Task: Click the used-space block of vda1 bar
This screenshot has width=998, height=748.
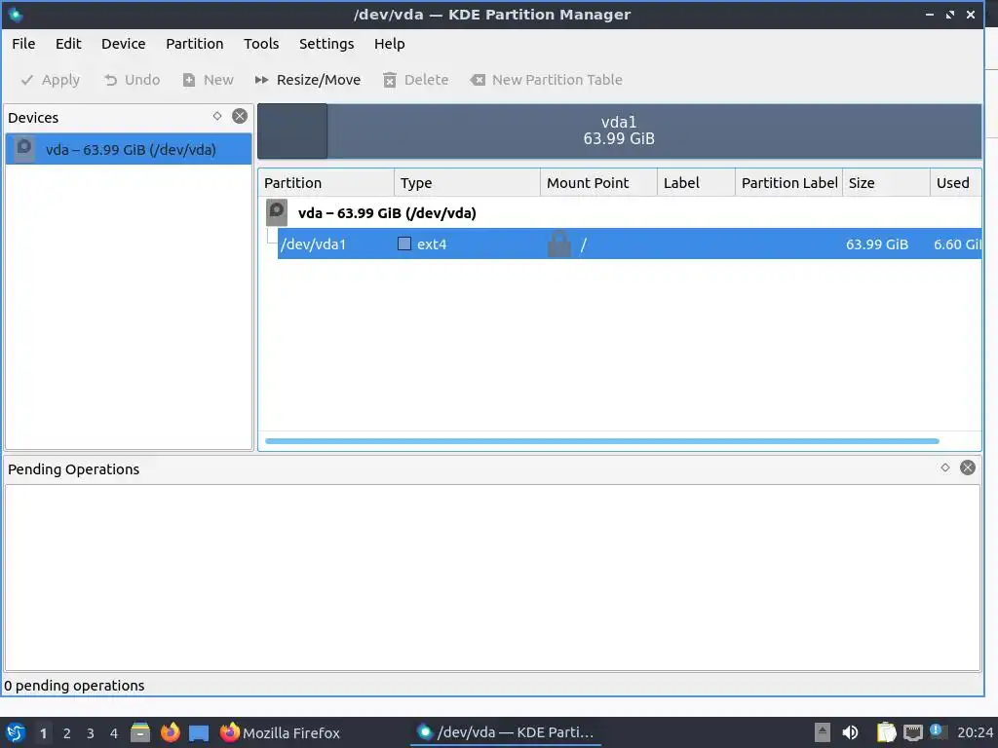Action: (x=292, y=131)
